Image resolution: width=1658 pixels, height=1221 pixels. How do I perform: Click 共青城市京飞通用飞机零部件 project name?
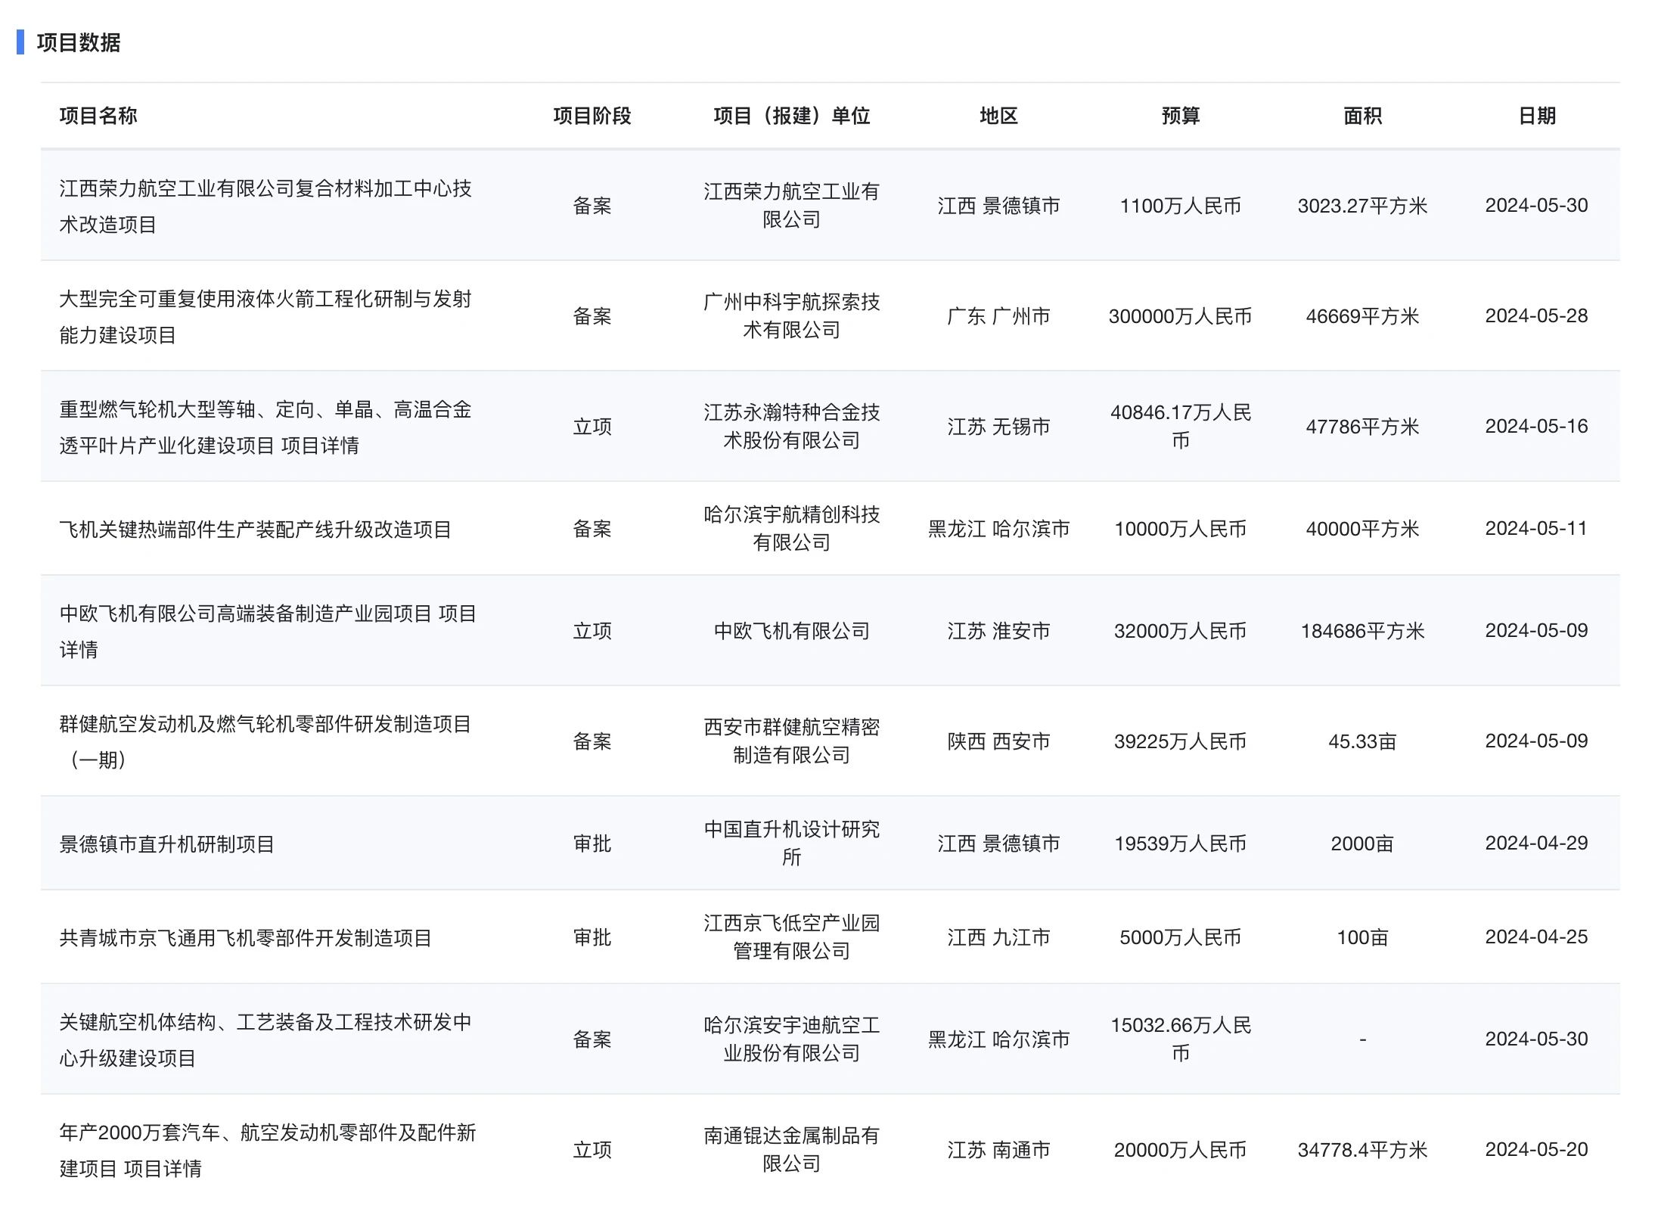click(245, 937)
